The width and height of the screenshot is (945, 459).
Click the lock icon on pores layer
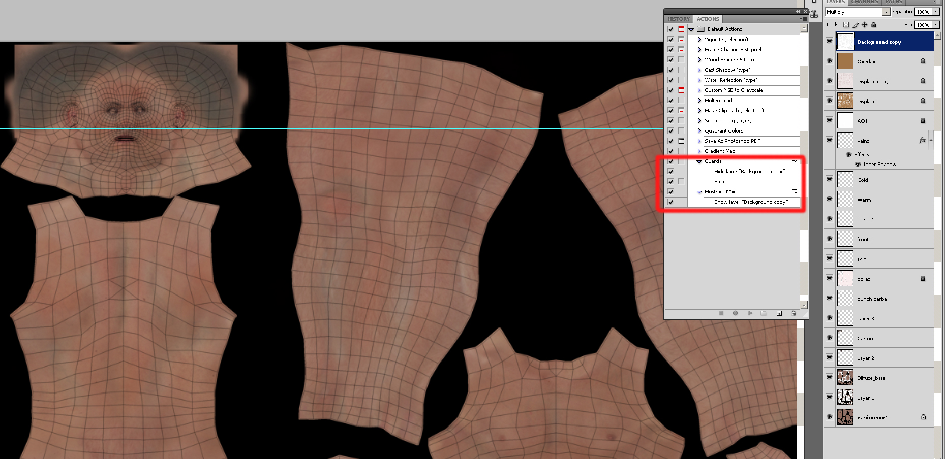tap(923, 278)
